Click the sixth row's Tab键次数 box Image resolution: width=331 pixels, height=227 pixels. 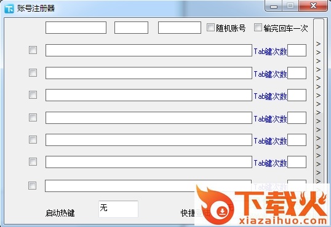pos(297,162)
